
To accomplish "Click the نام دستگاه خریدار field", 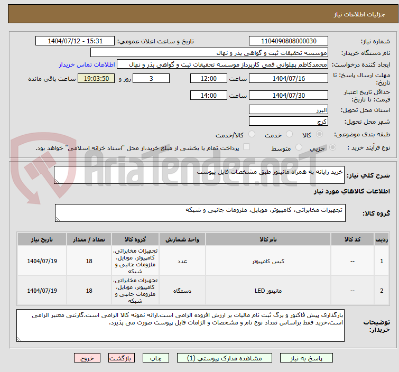I will [209, 53].
